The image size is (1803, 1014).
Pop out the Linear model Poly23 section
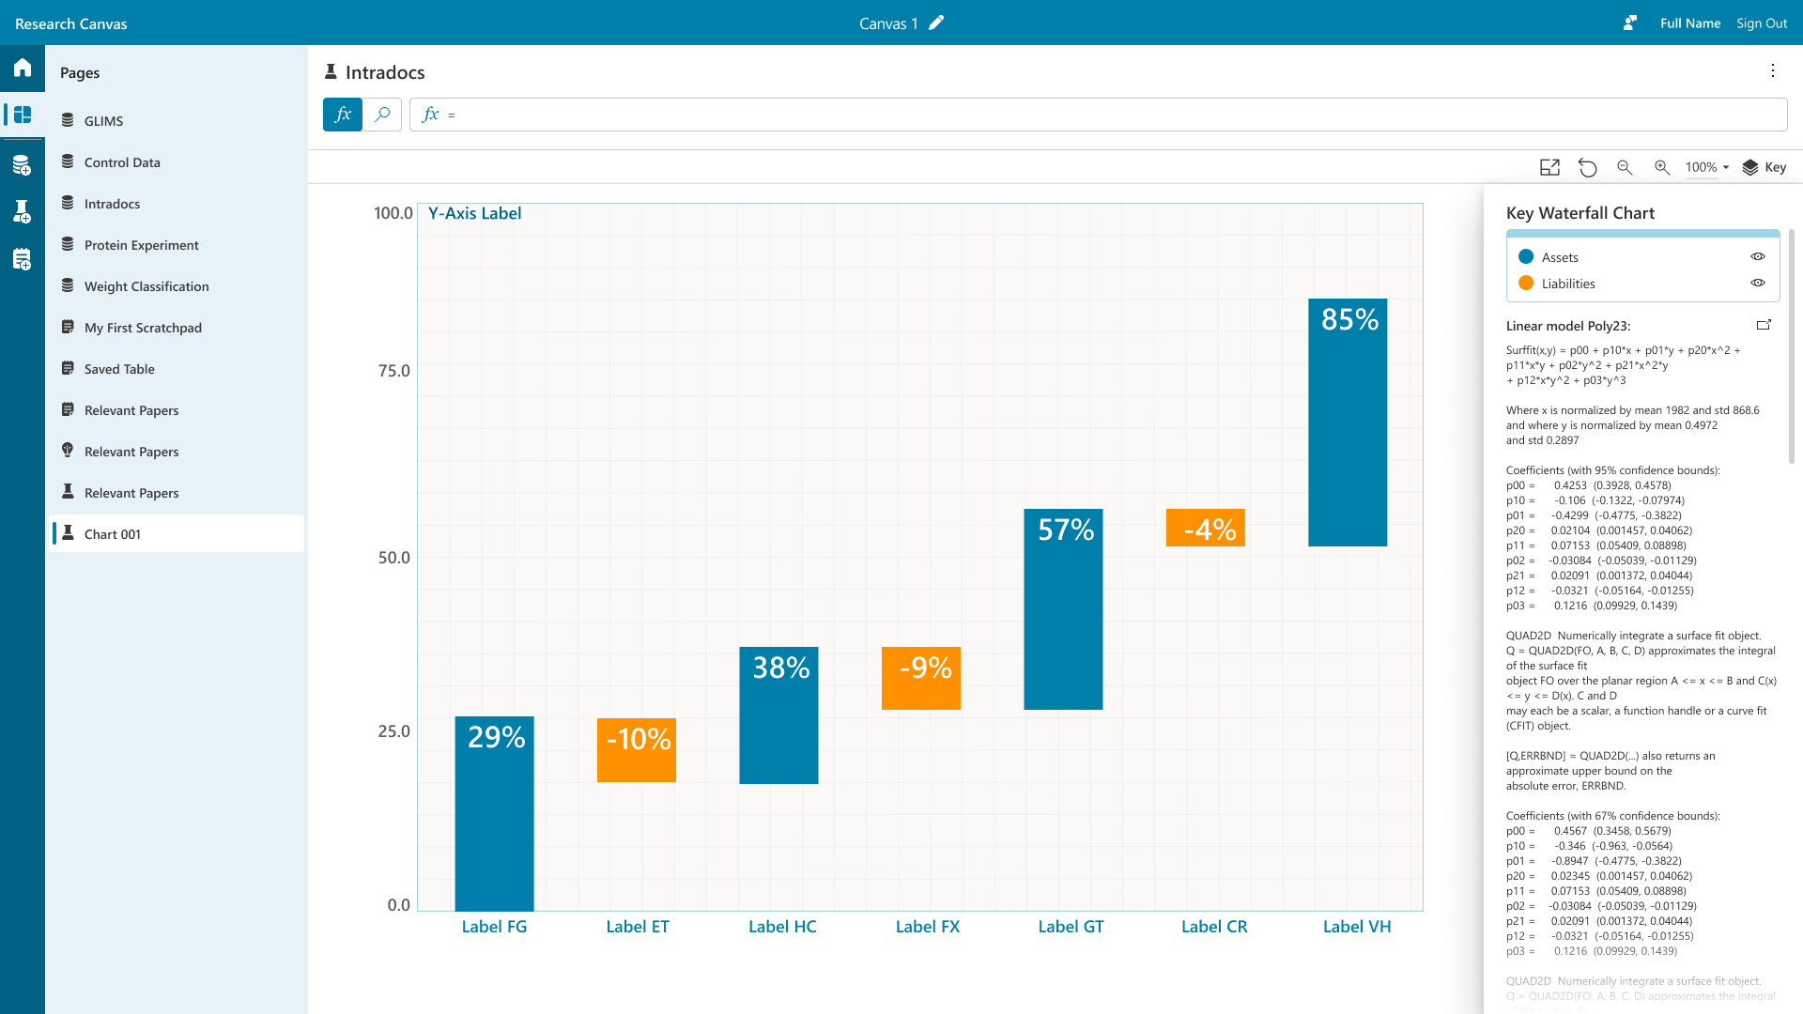[1764, 325]
